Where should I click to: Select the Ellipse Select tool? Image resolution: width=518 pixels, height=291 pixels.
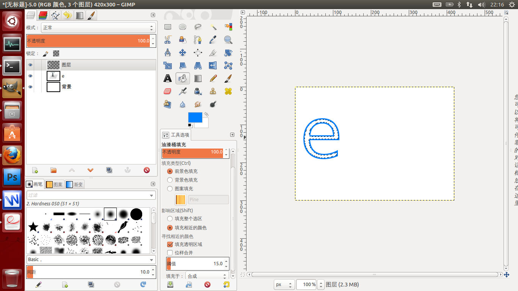[x=182, y=27]
